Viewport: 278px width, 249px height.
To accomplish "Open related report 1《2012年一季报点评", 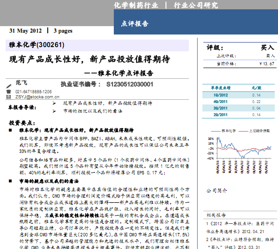I will 240,228.
